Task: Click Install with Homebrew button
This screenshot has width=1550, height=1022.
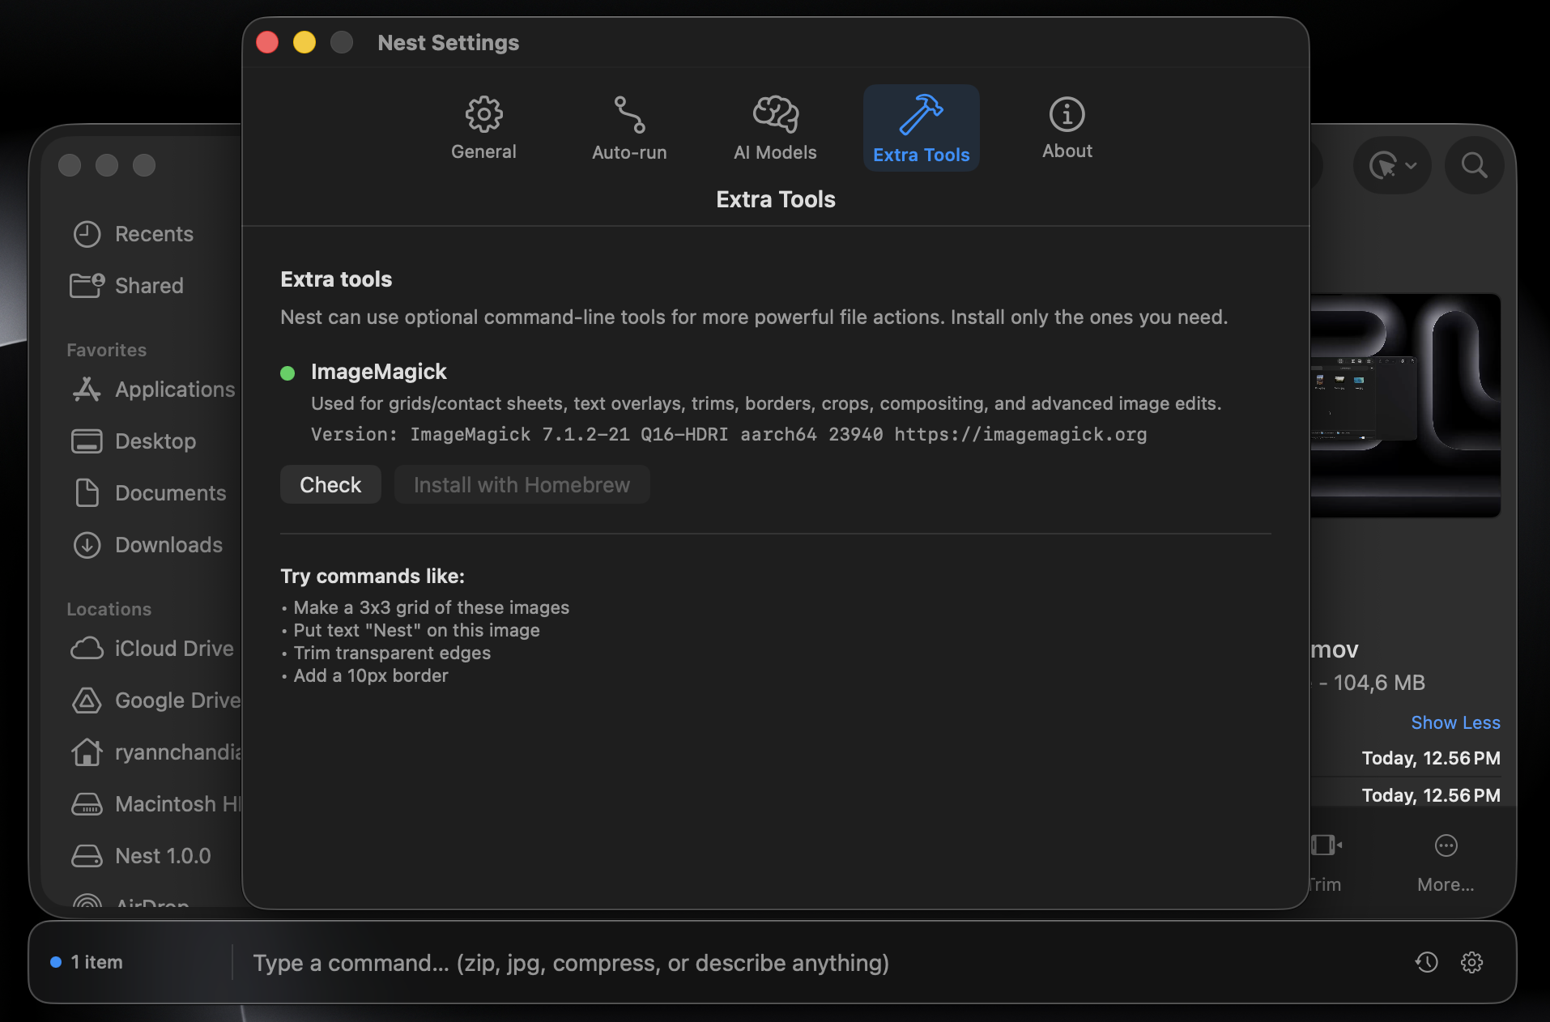Action: 522,484
